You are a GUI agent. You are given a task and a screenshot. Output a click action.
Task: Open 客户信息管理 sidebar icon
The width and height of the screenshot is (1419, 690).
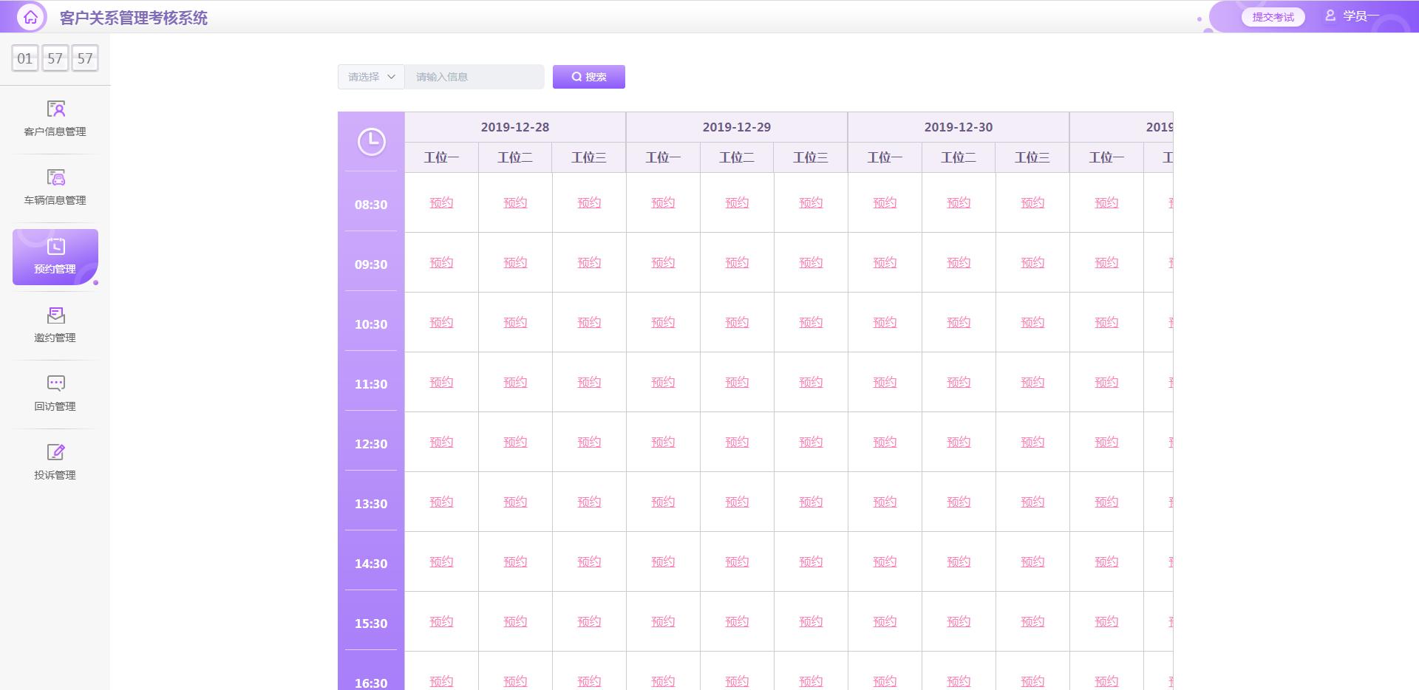[x=55, y=109]
